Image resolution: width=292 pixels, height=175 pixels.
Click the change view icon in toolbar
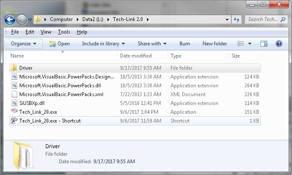click(241, 44)
